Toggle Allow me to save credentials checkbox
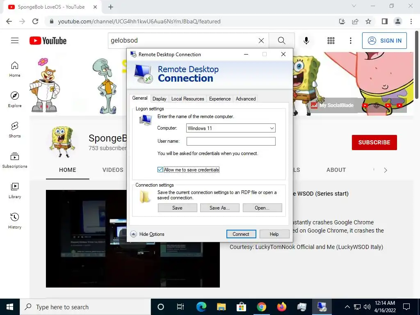The height and width of the screenshot is (315, 420). pos(160,169)
